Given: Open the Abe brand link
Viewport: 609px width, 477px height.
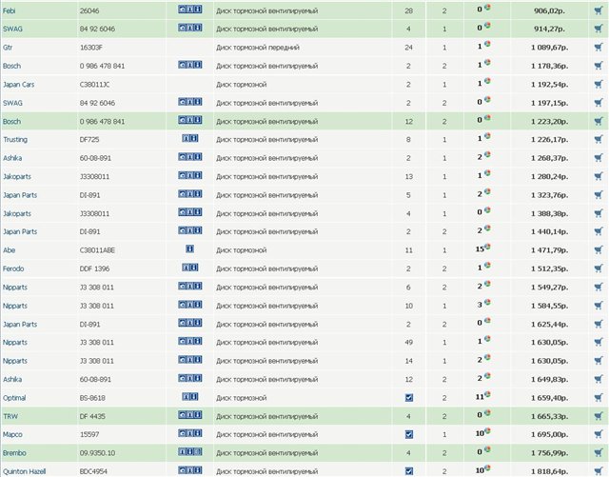Looking at the screenshot, I should (x=9, y=250).
